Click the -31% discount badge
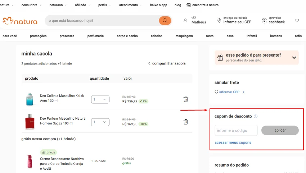The height and width of the screenshot is (173, 306). click(143, 124)
